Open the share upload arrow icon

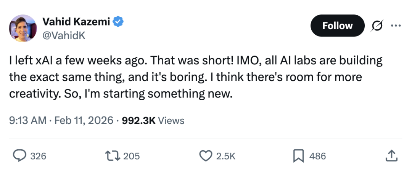coord(391,155)
